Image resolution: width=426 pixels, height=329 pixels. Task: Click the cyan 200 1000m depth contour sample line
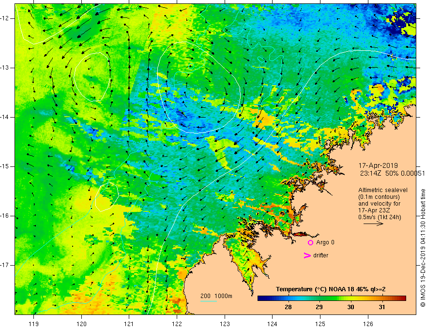[209, 301]
